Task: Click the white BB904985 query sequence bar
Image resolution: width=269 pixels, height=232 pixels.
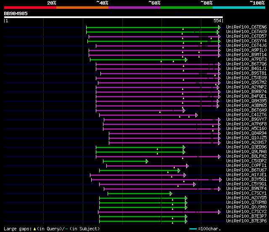Action: click(x=113, y=17)
